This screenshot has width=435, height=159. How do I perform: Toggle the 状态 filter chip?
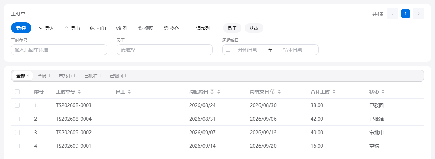pyautogui.click(x=254, y=28)
